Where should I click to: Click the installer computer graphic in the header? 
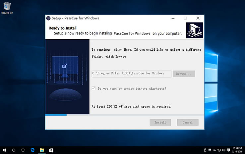195,30
